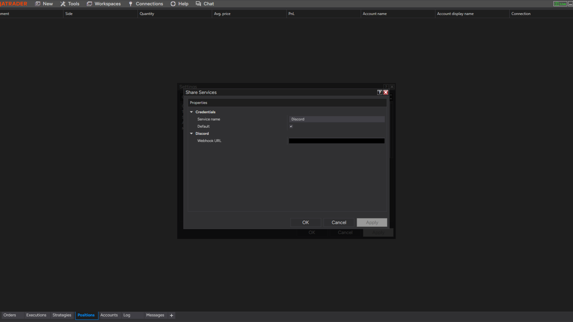Open the Help menu
The width and height of the screenshot is (573, 322).
coord(179,4)
